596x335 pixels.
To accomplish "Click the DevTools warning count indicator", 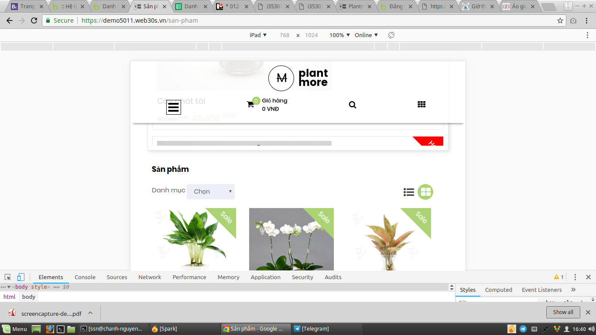I will 559,277.
